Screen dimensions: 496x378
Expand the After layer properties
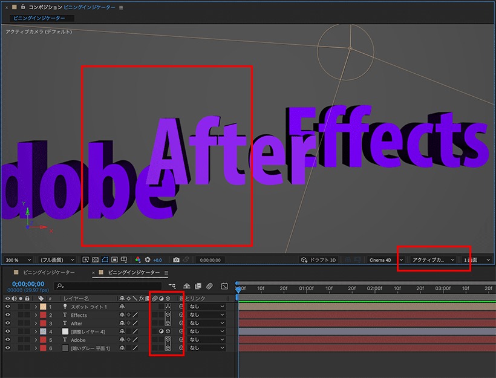36,323
